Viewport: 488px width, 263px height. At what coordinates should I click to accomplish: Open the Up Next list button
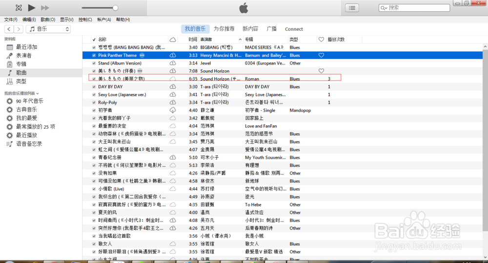coord(352,8)
